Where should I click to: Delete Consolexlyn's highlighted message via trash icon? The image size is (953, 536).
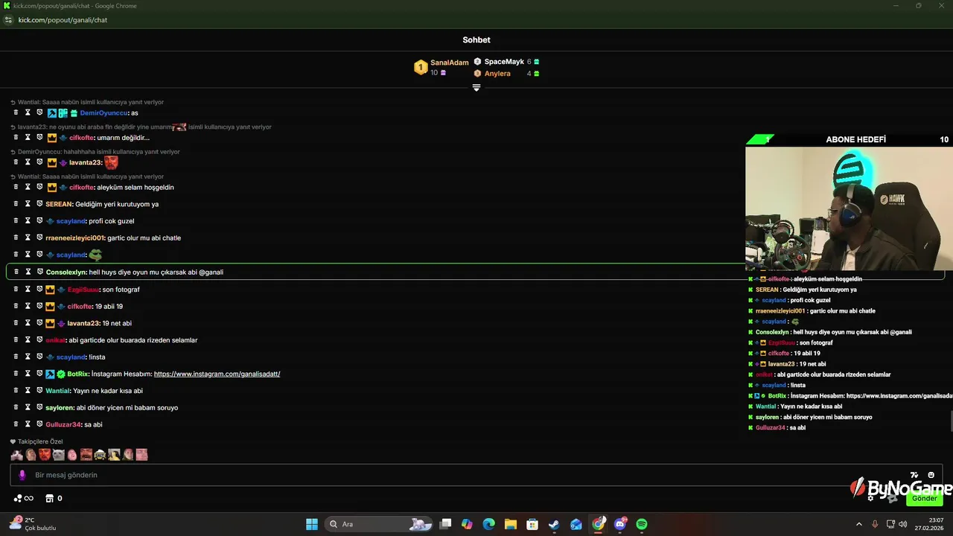(x=16, y=272)
